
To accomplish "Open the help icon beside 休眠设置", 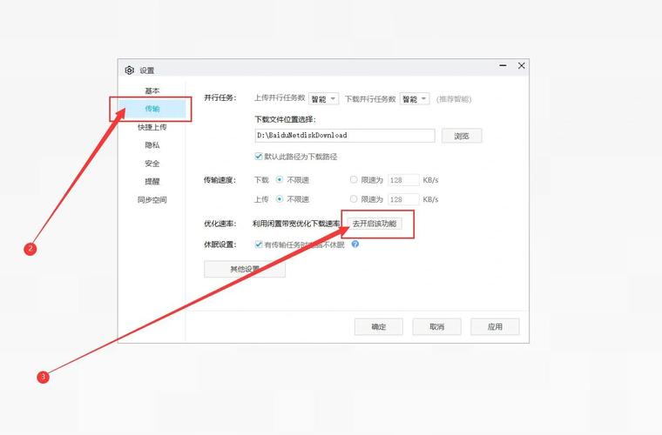I will tap(355, 244).
